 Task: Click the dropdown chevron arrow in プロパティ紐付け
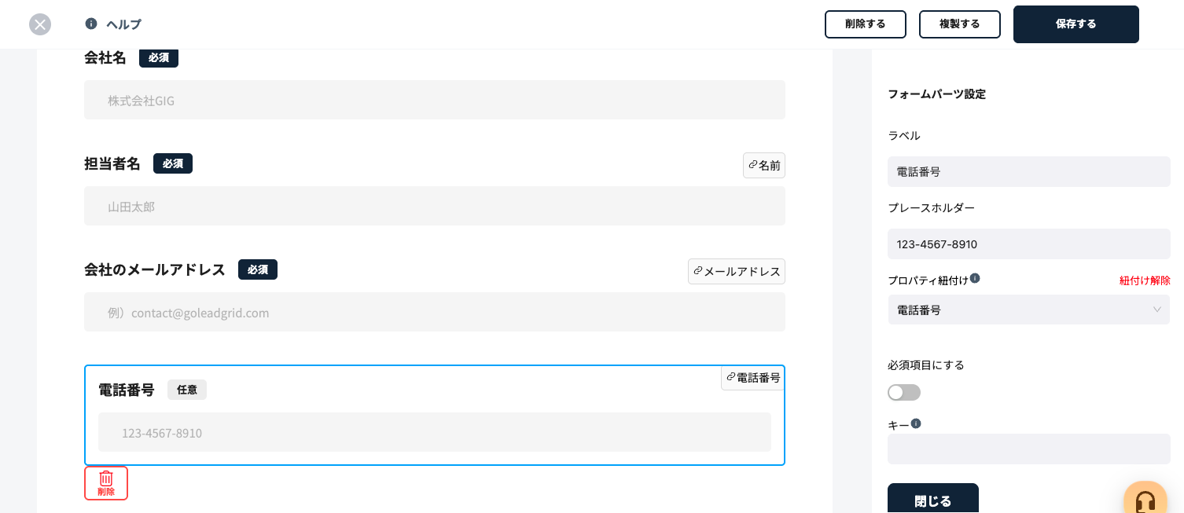pyautogui.click(x=1157, y=310)
